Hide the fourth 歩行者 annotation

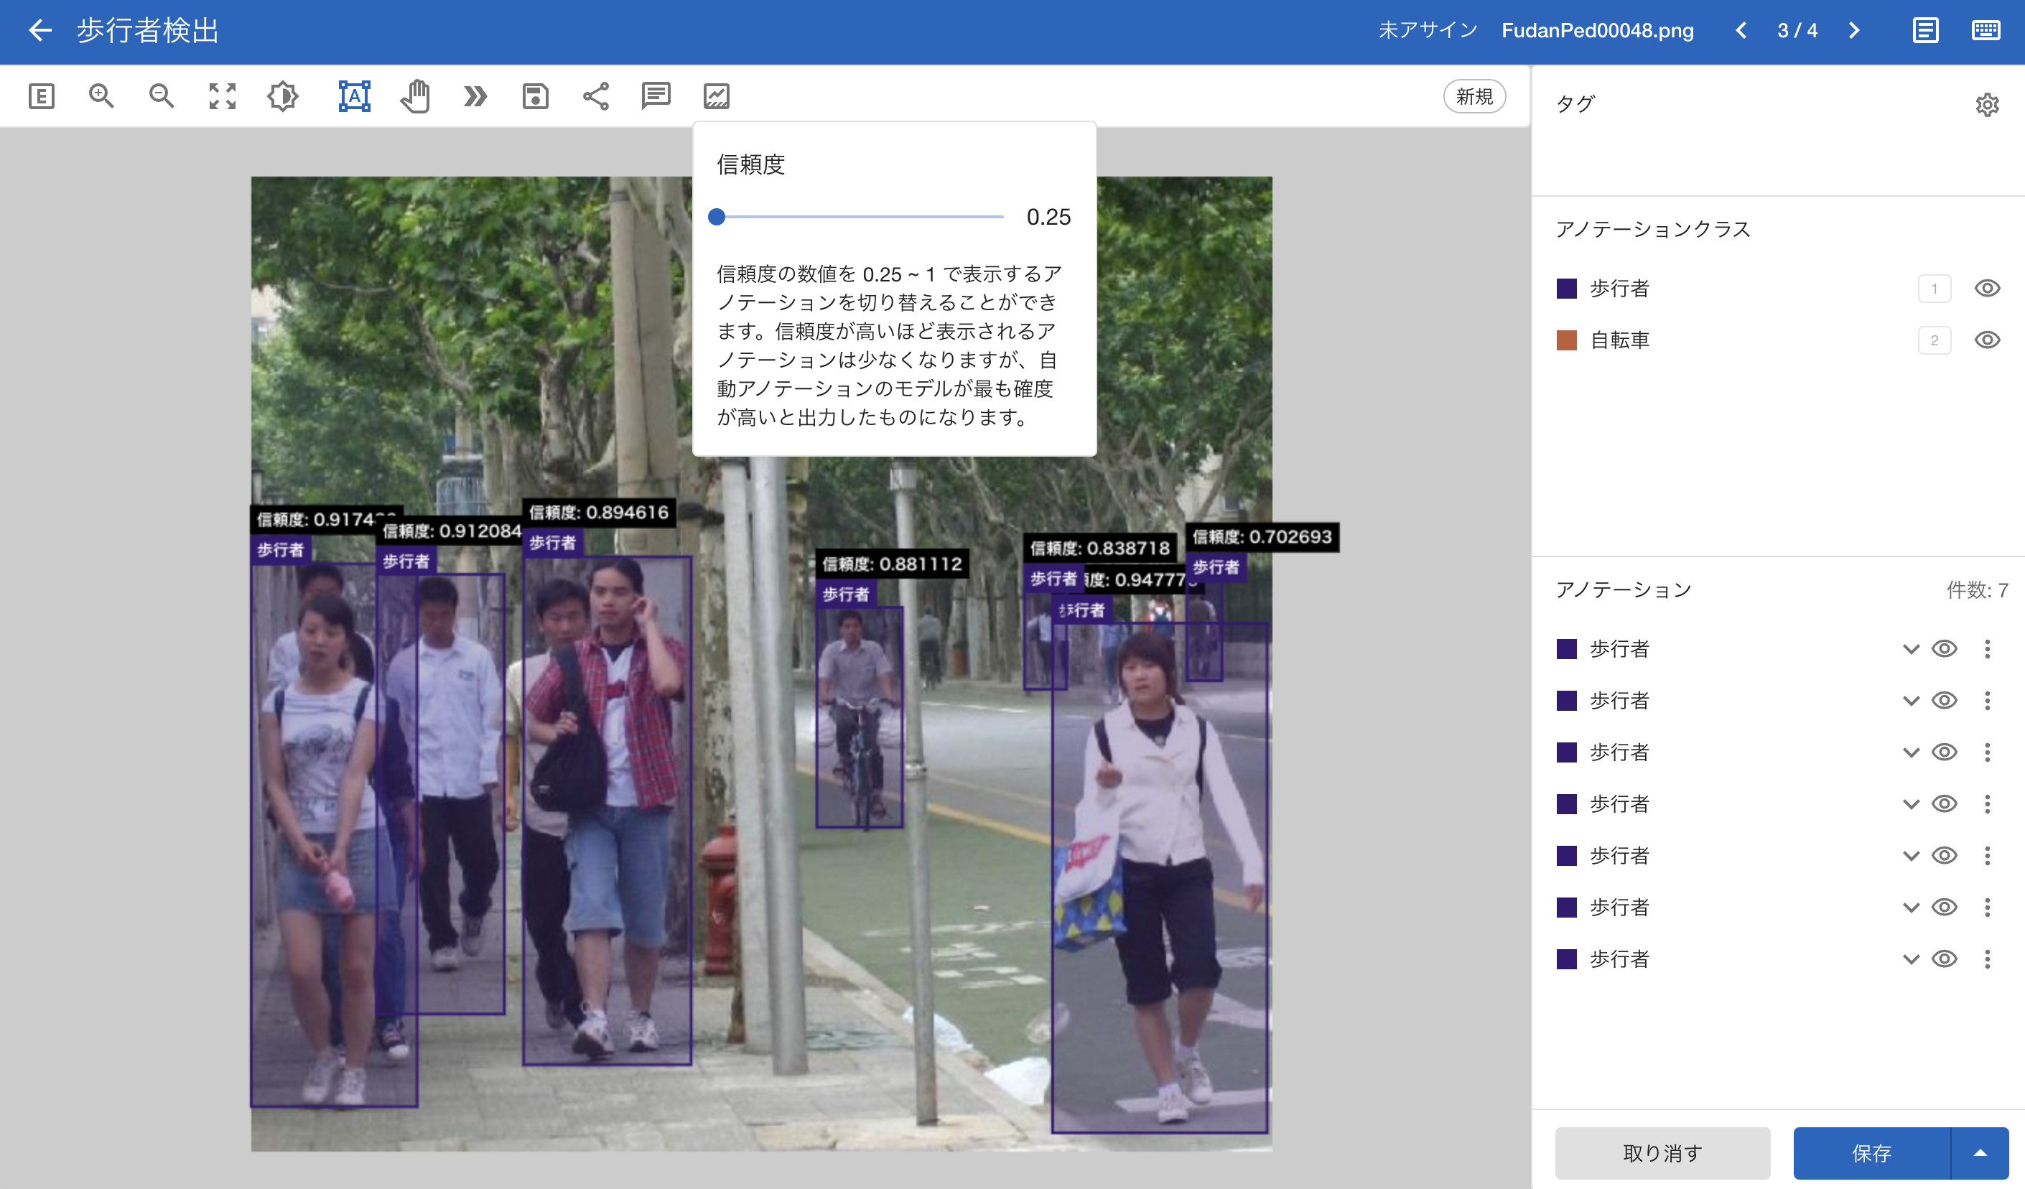(x=1944, y=804)
